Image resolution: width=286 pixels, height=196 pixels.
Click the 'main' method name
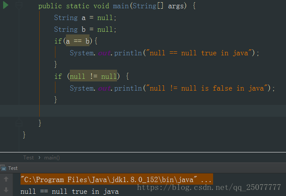[121, 6]
